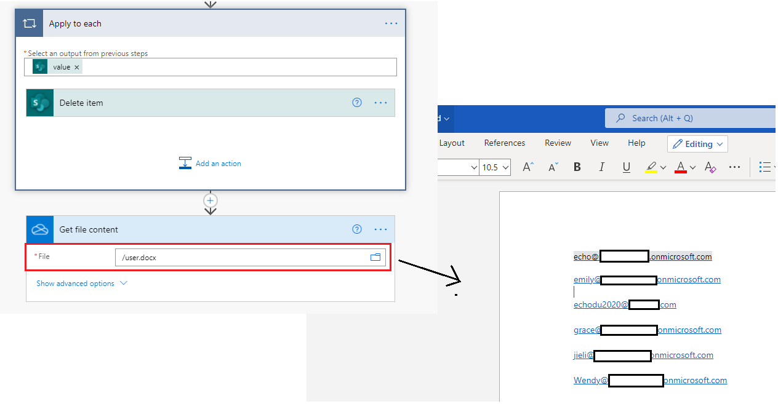This screenshot has height=409, width=778.
Task: Click the SharePoint icon on Delete item
Action: 40,103
